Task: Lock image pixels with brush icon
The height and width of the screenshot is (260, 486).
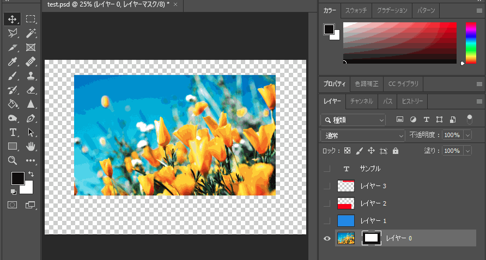Action: pos(359,151)
